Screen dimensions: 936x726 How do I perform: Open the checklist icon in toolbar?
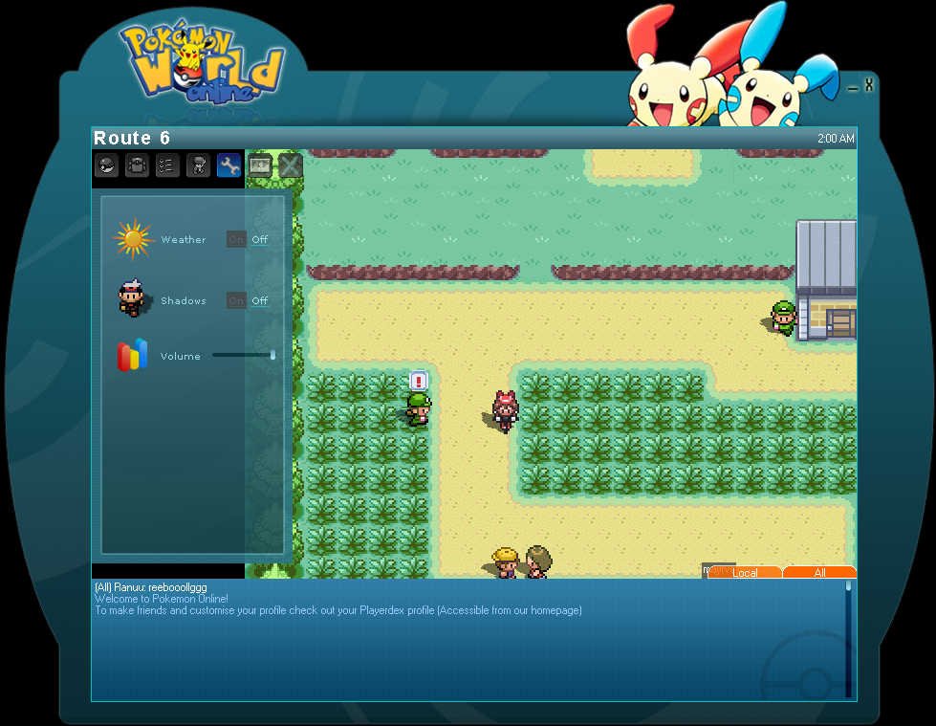pos(167,165)
